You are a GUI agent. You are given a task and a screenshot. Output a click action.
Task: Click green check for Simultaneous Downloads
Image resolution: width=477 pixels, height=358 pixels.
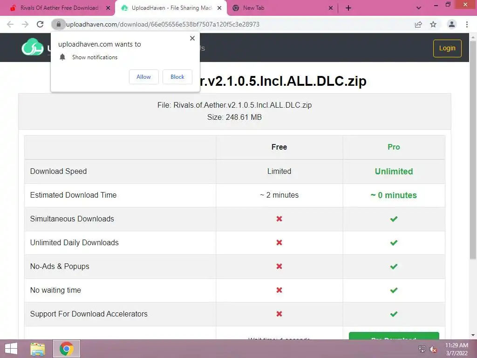point(394,219)
